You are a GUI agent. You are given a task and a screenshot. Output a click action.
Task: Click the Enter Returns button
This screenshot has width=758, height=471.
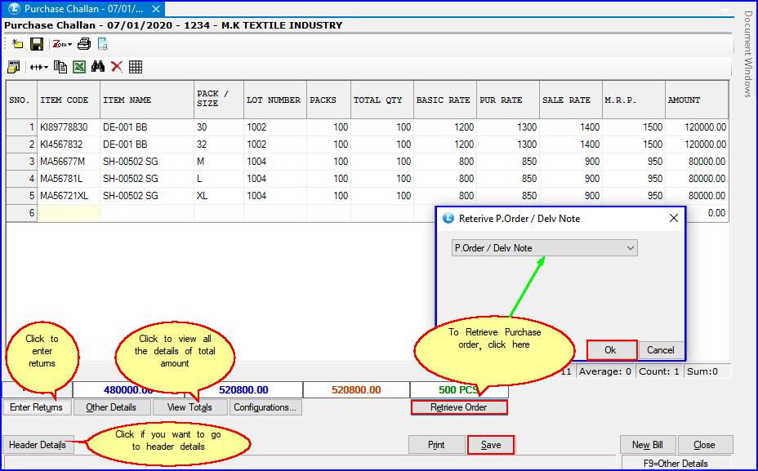pyautogui.click(x=36, y=407)
